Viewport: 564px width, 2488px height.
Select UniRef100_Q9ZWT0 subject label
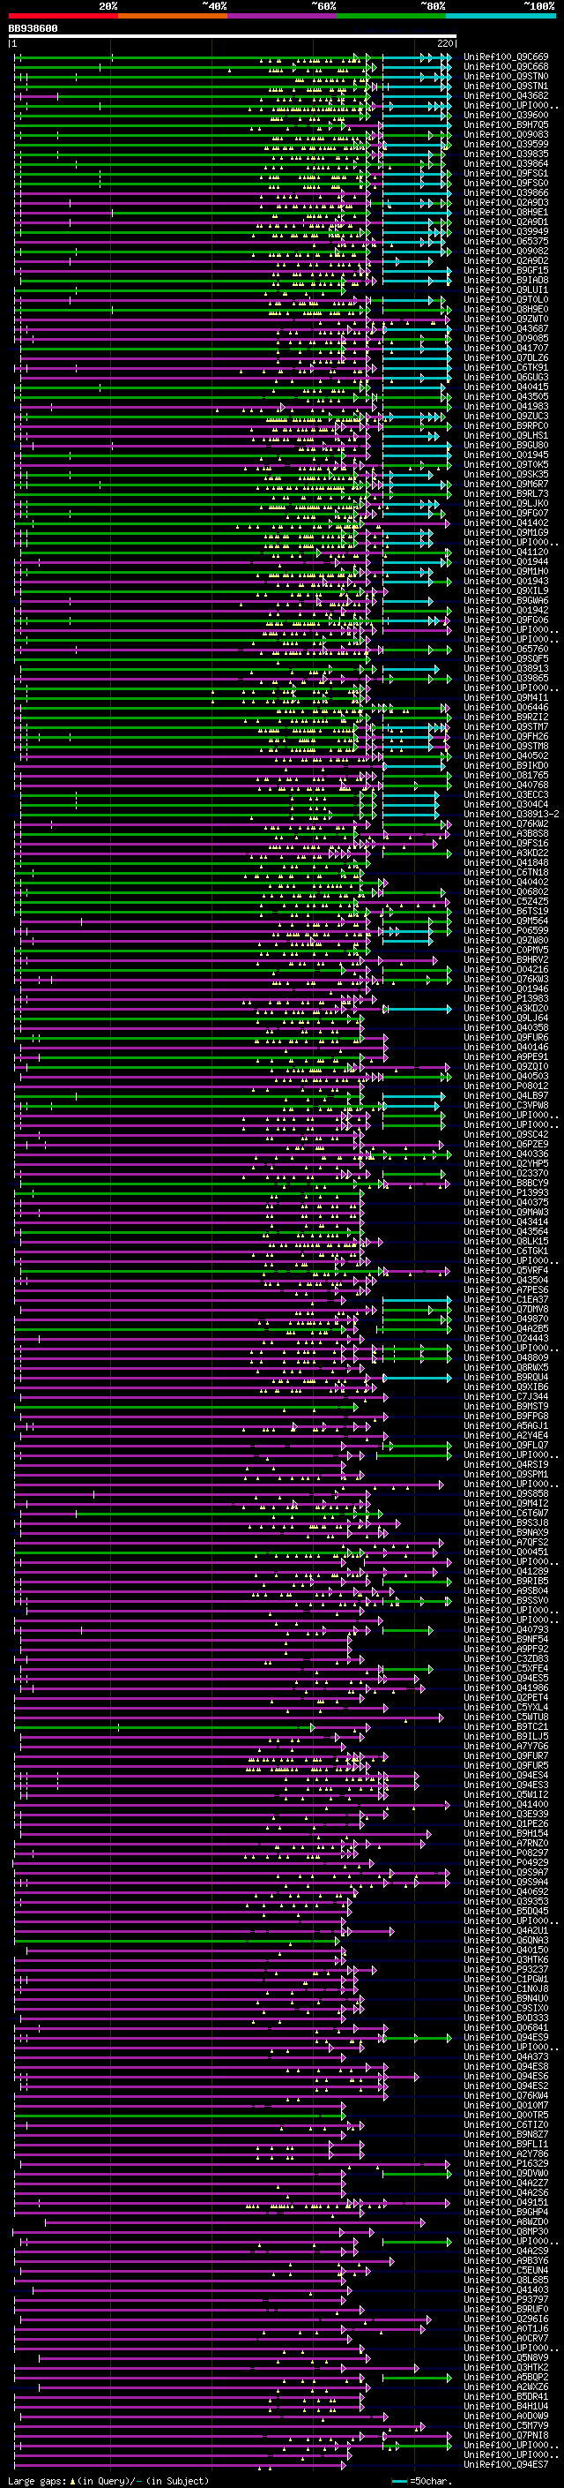pos(506,319)
